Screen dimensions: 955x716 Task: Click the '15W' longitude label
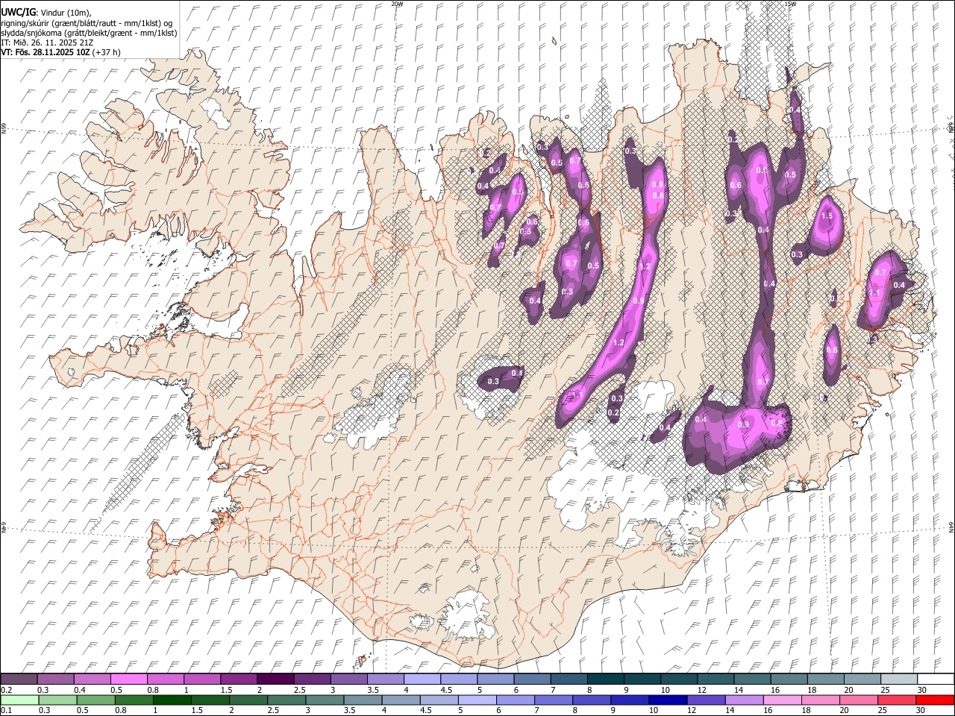(x=790, y=4)
